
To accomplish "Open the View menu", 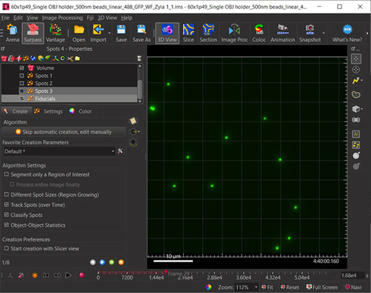I will pos(32,18).
